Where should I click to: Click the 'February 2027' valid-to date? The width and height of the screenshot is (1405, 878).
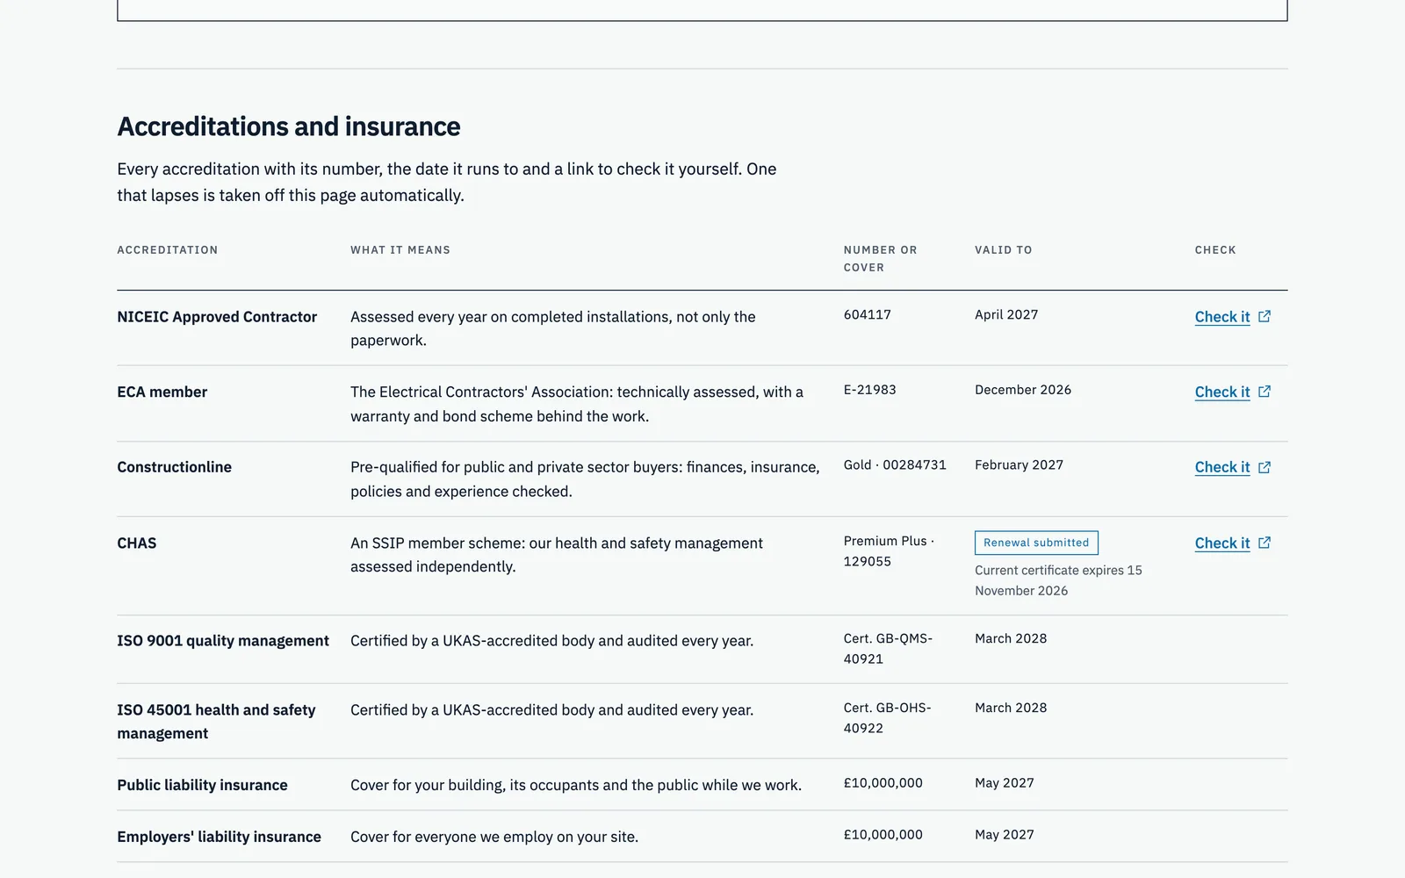(x=1019, y=465)
